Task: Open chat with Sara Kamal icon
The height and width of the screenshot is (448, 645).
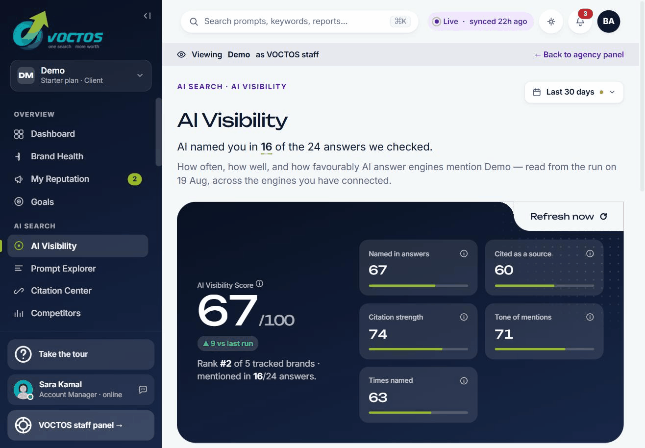Action: tap(143, 390)
